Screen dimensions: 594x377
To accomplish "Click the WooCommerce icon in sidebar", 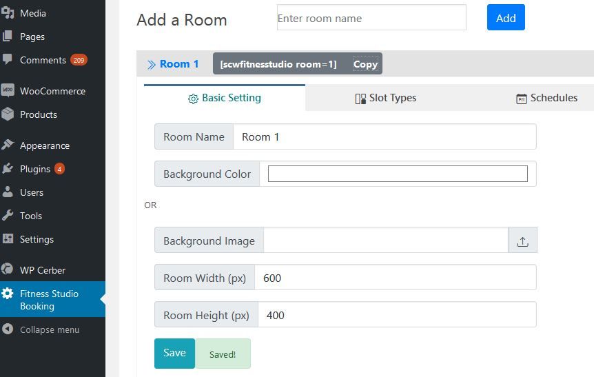I will tap(8, 90).
